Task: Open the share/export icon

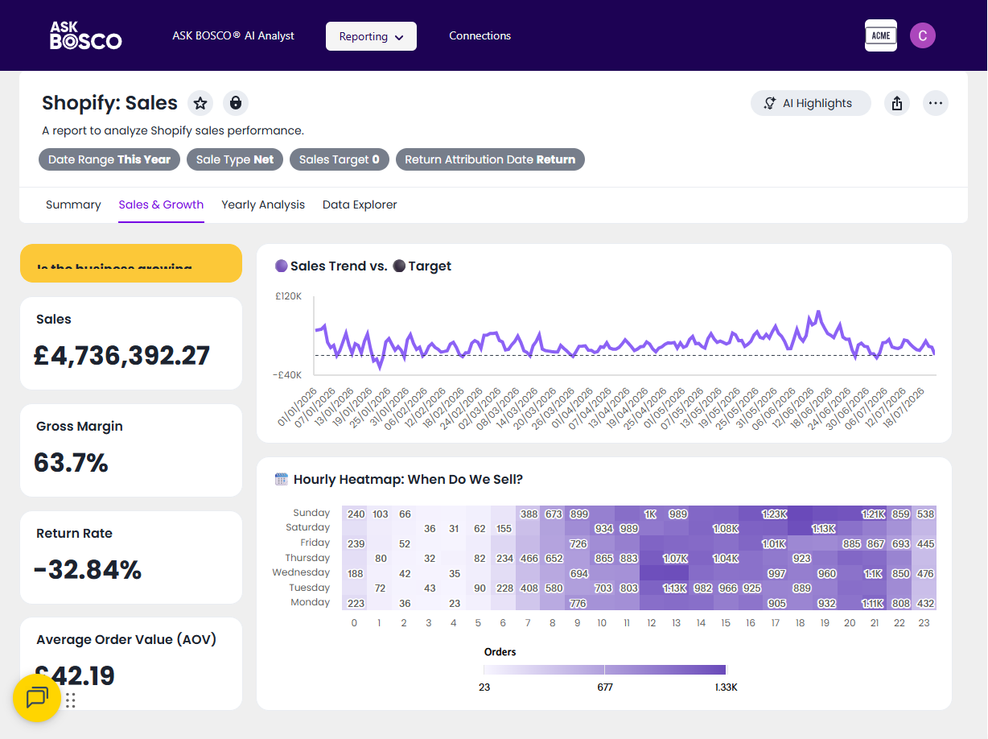Action: (x=897, y=103)
